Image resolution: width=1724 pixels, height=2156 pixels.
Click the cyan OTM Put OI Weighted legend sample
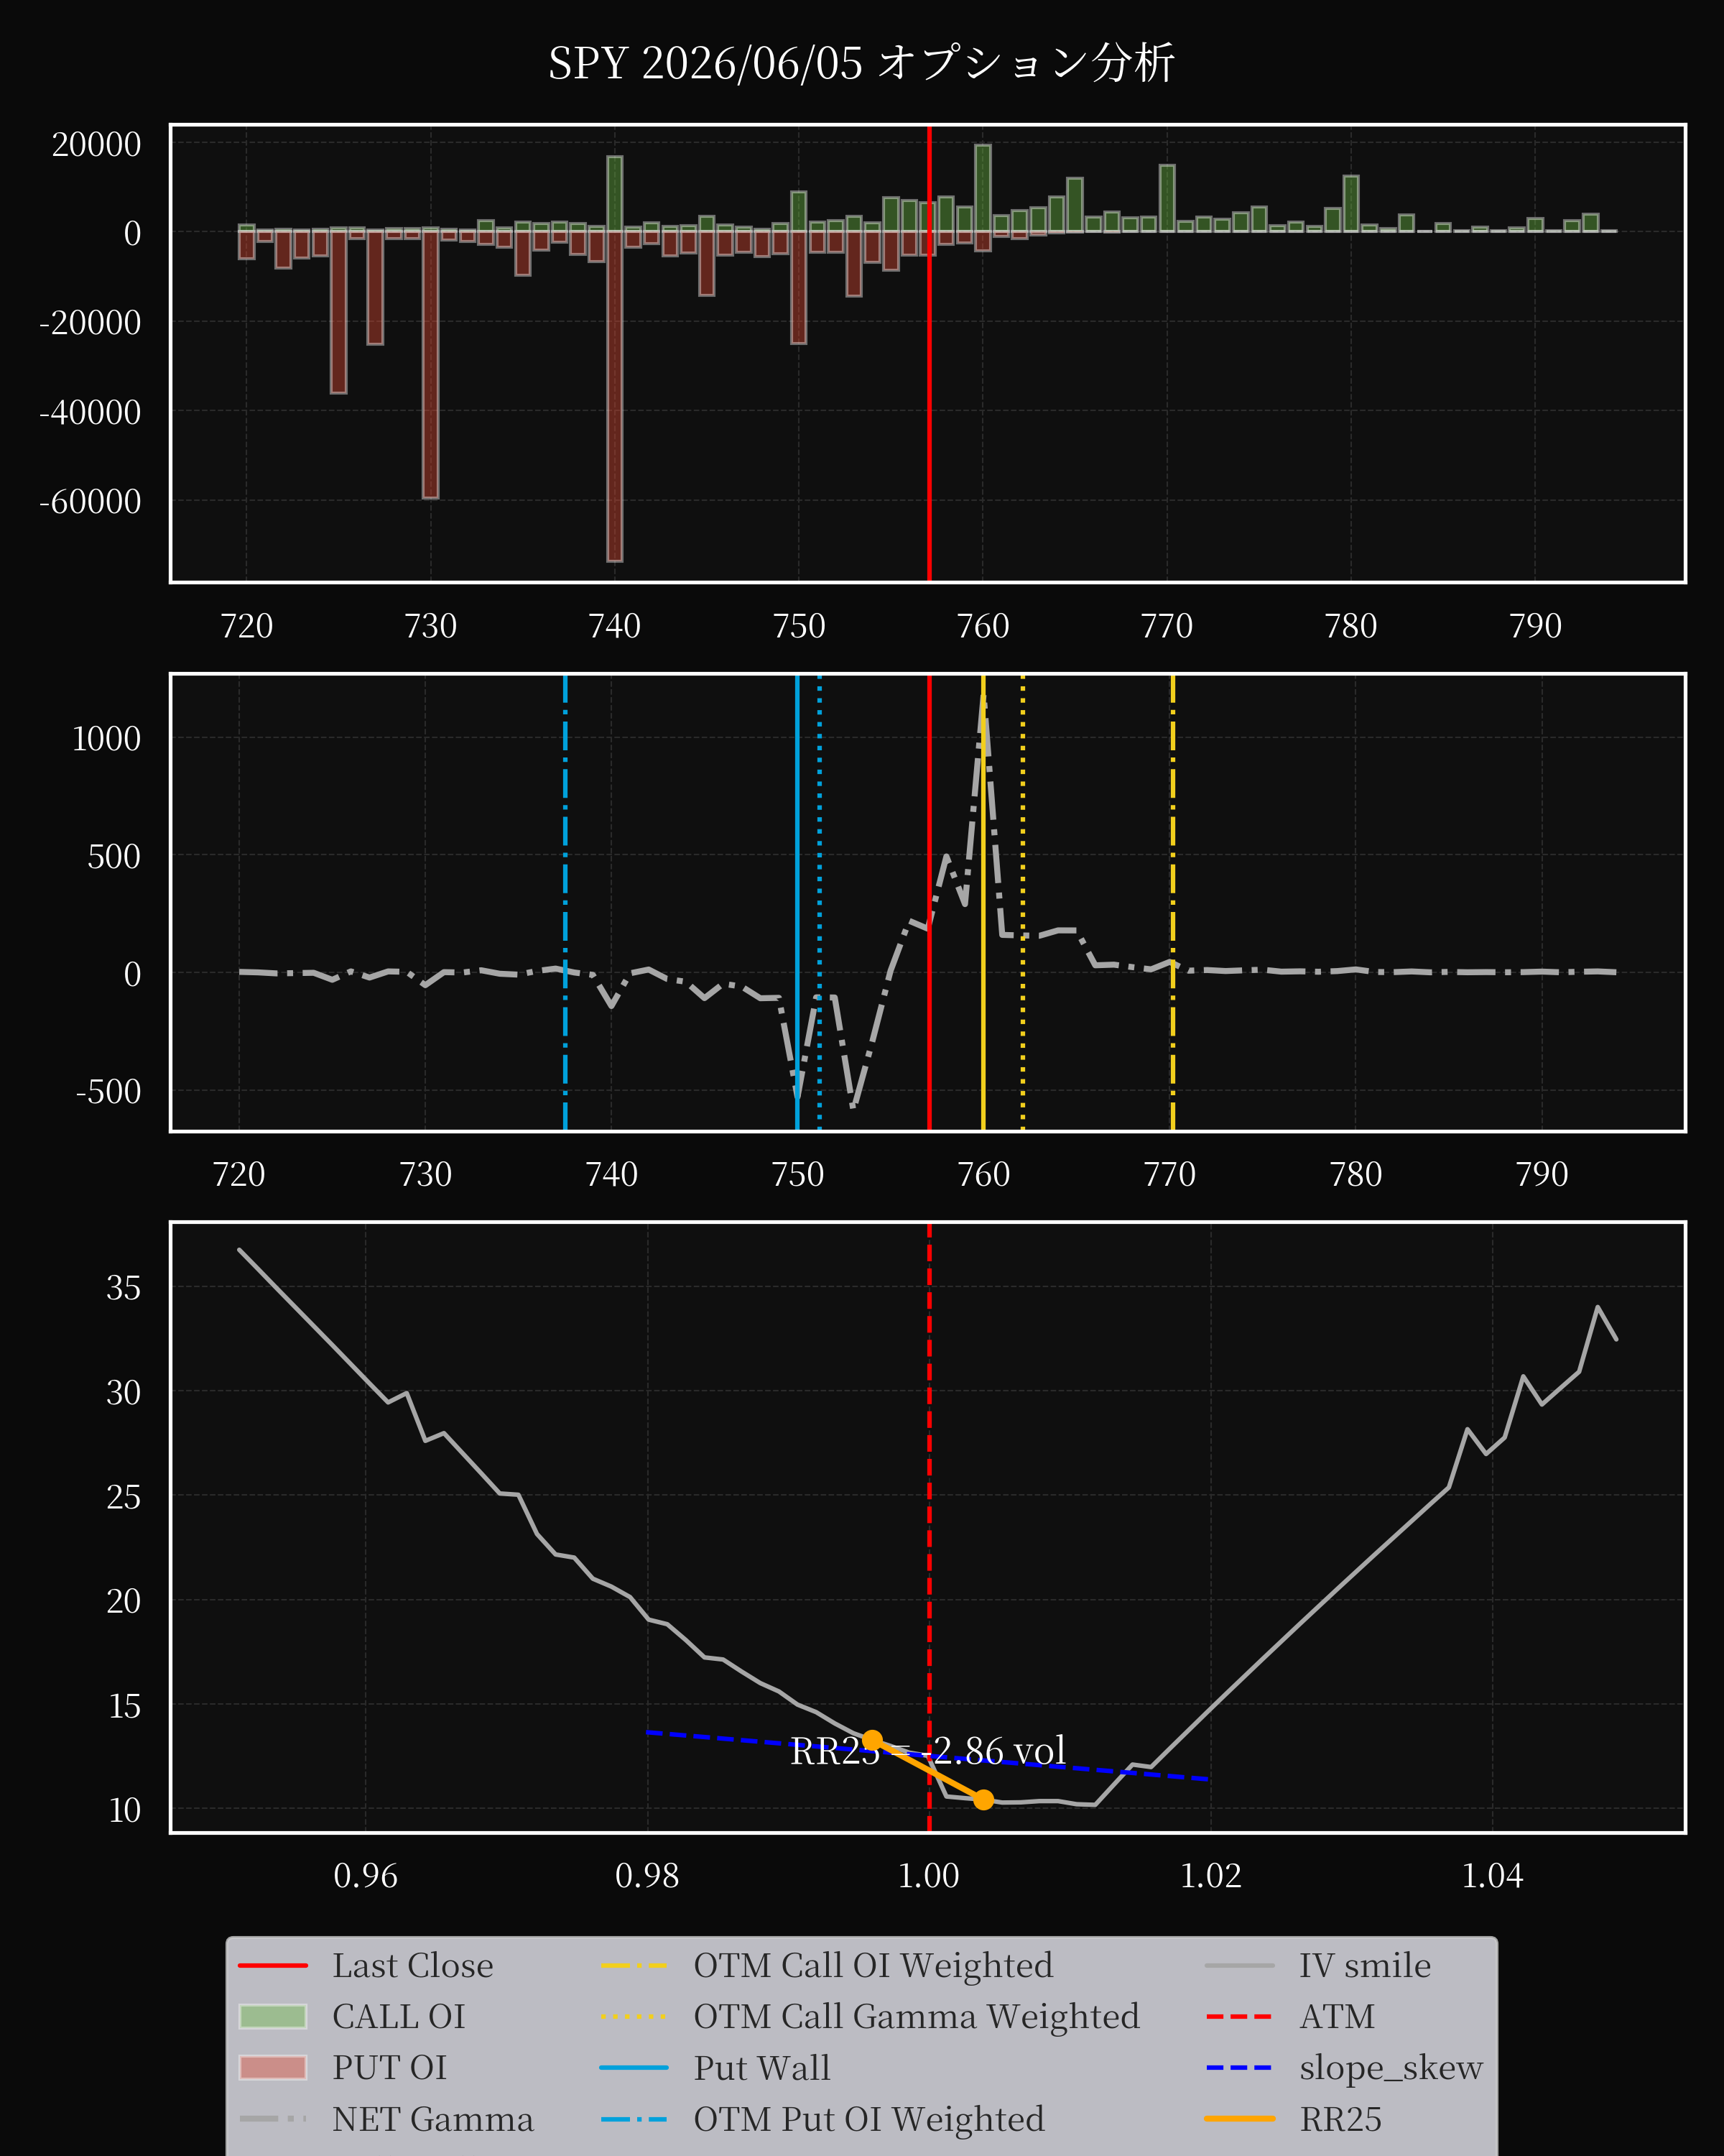click(634, 2118)
